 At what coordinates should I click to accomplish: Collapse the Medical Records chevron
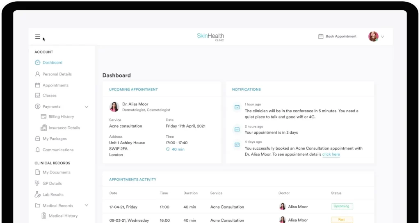click(x=87, y=206)
